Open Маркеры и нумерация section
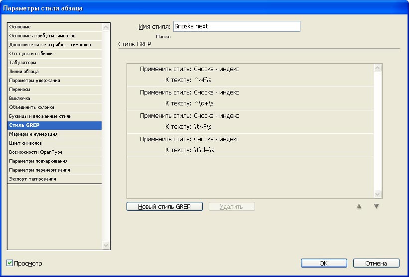Screen dimensions: 409x277 click(54, 134)
